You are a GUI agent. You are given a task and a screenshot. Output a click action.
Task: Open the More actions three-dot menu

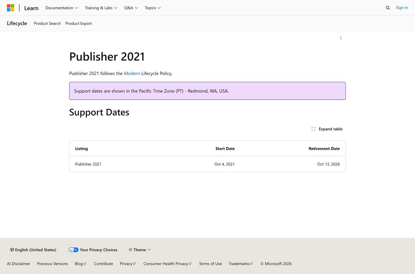pyautogui.click(x=341, y=38)
